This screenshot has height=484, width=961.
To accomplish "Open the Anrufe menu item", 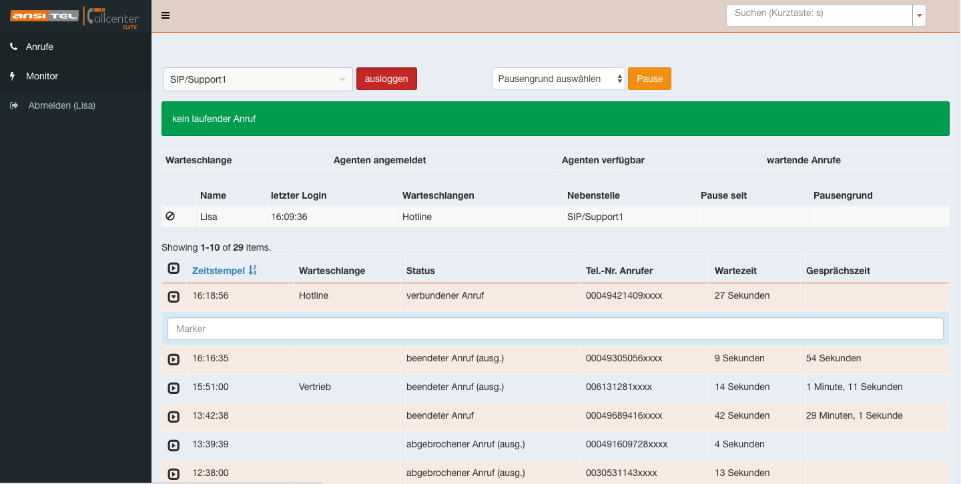I will tap(39, 47).
